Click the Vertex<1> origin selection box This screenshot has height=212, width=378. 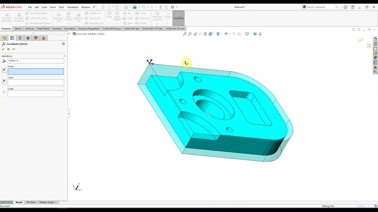coord(36,61)
